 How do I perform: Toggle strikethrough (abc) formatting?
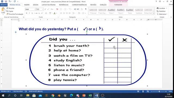[36, 13]
